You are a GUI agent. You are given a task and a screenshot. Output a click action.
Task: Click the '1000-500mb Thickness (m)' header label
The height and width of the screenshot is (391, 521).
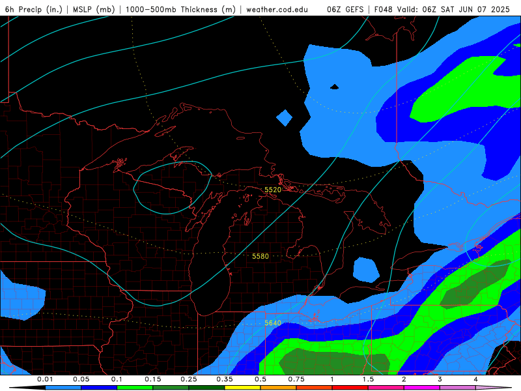click(180, 9)
